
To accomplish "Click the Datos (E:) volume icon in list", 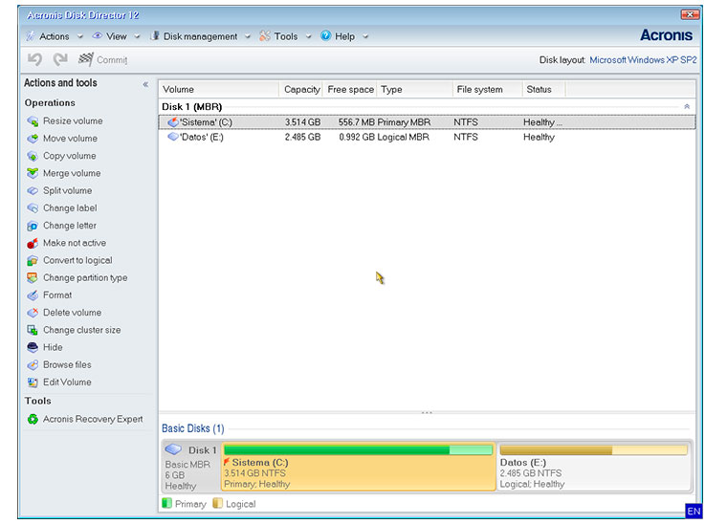I will click(x=173, y=137).
